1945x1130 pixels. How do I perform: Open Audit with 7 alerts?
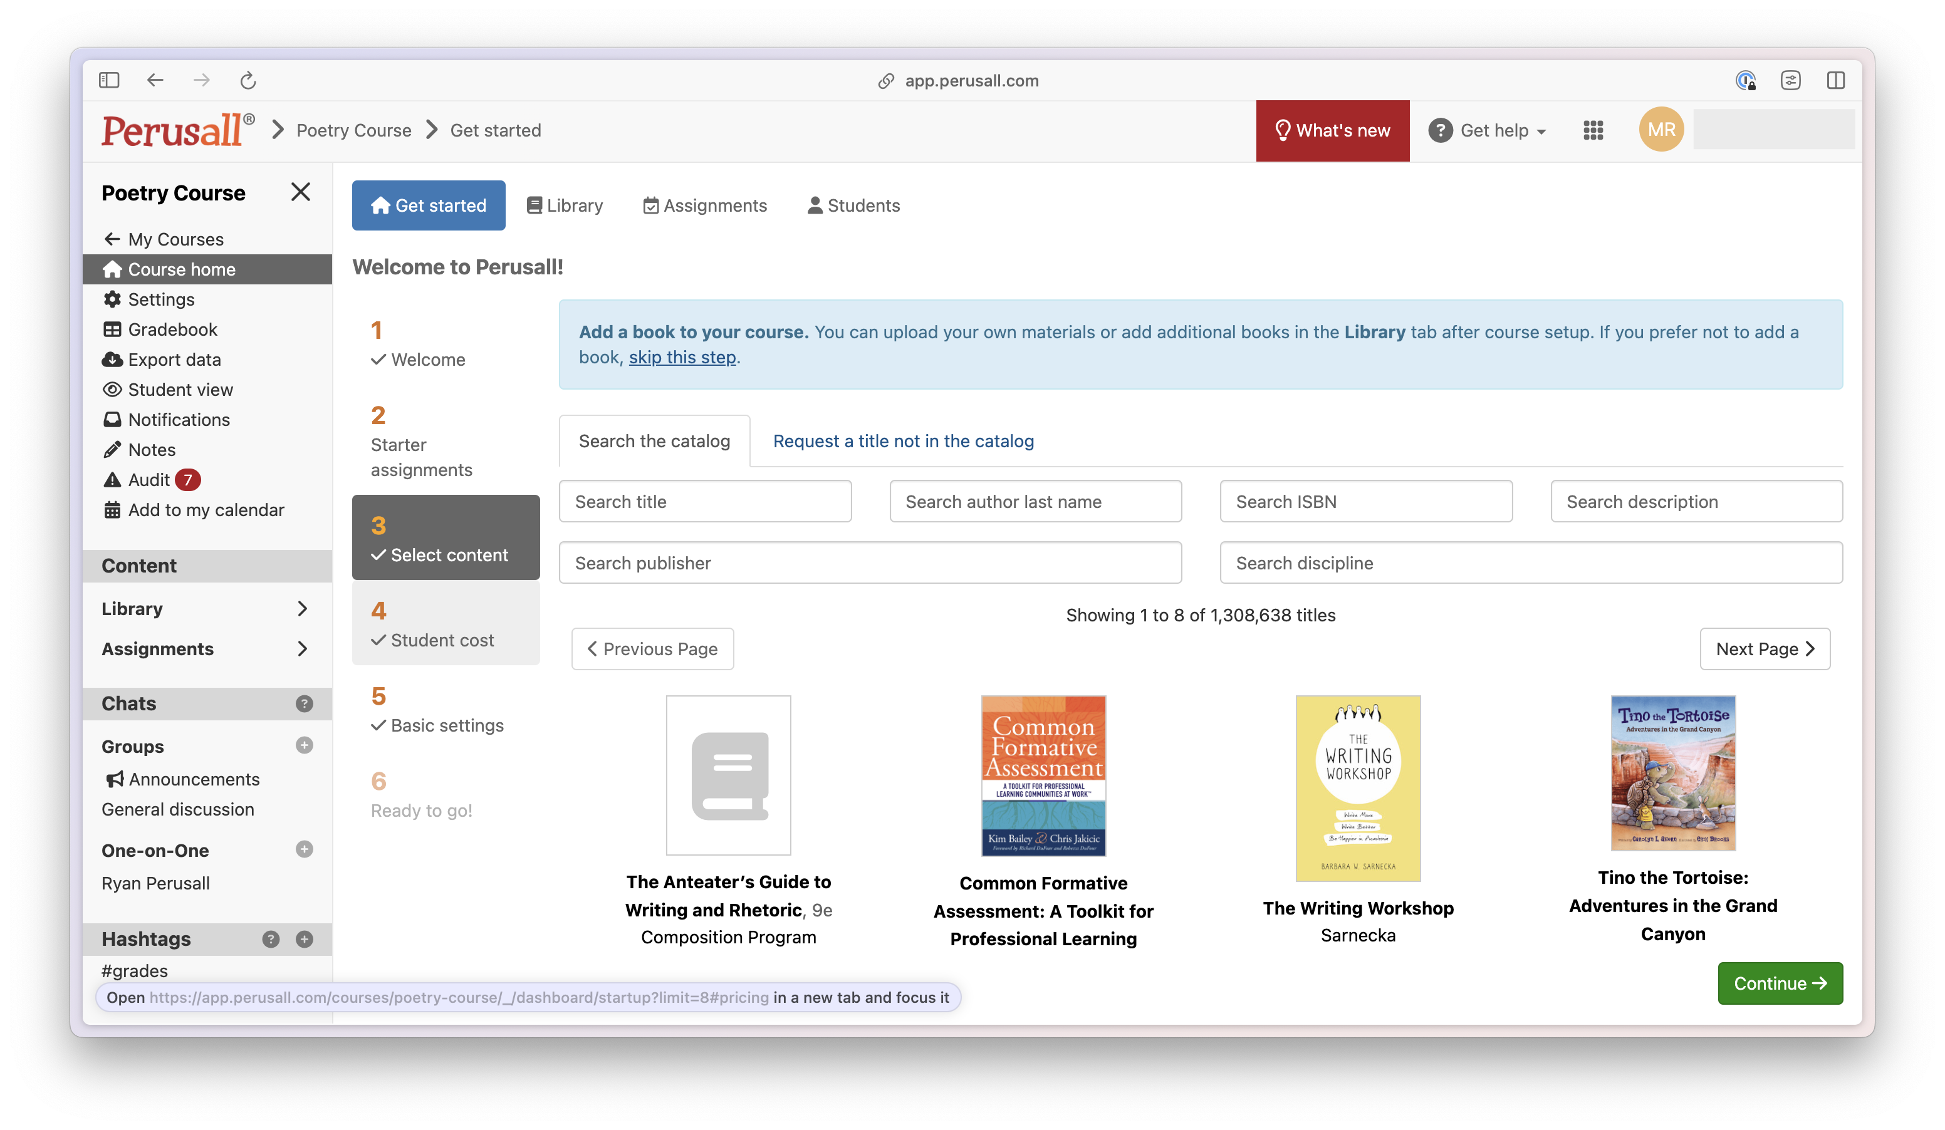[151, 480]
